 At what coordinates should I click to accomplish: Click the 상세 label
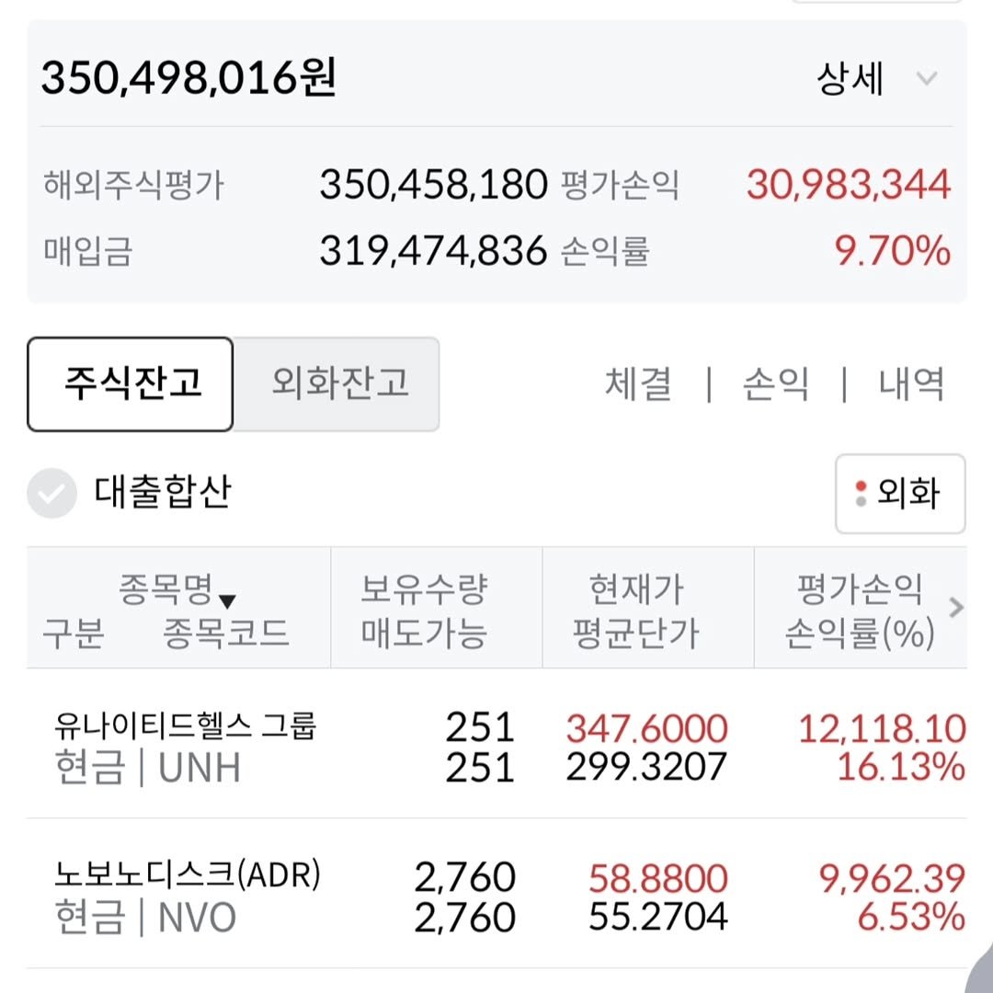(850, 79)
